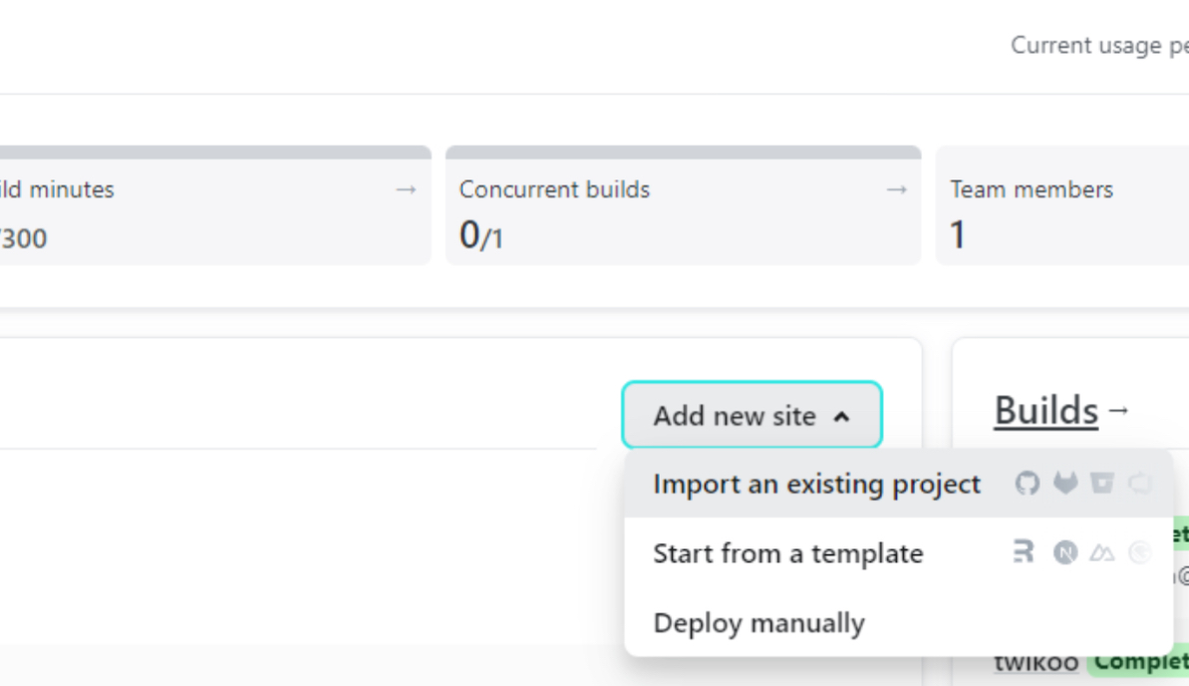Open the twikoo build entry

[x=1037, y=662]
